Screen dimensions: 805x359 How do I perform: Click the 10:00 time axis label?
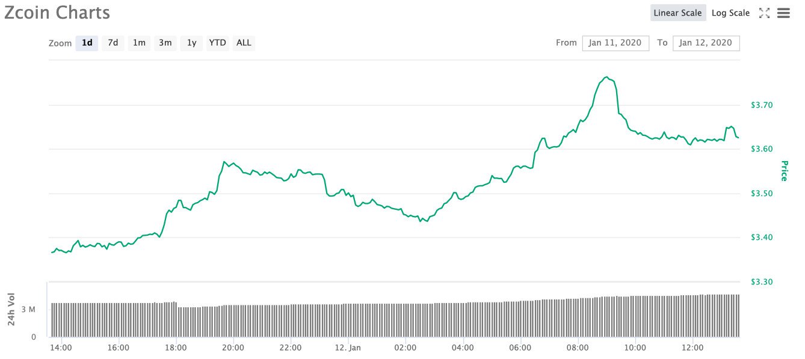click(x=635, y=348)
